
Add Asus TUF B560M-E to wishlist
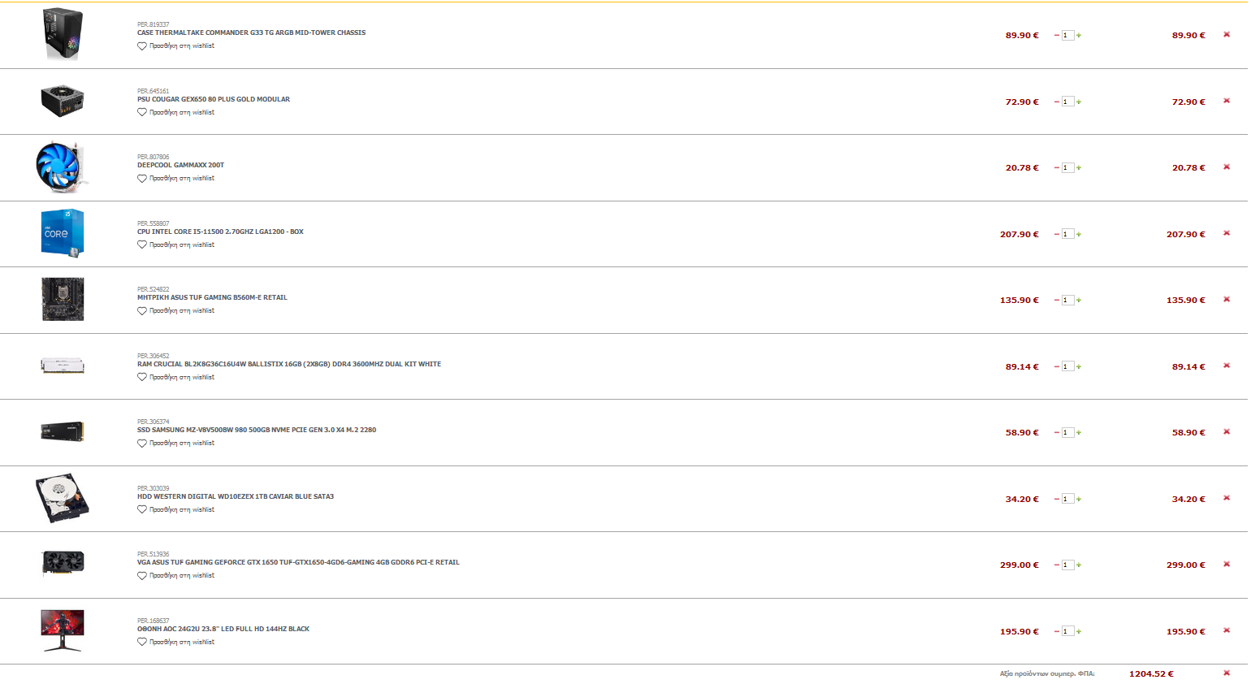175,311
